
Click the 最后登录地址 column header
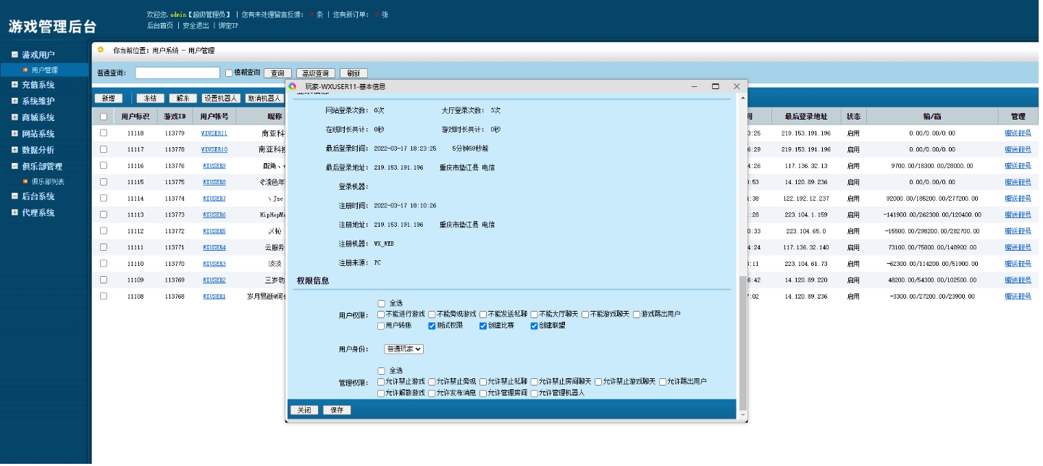[x=805, y=117]
